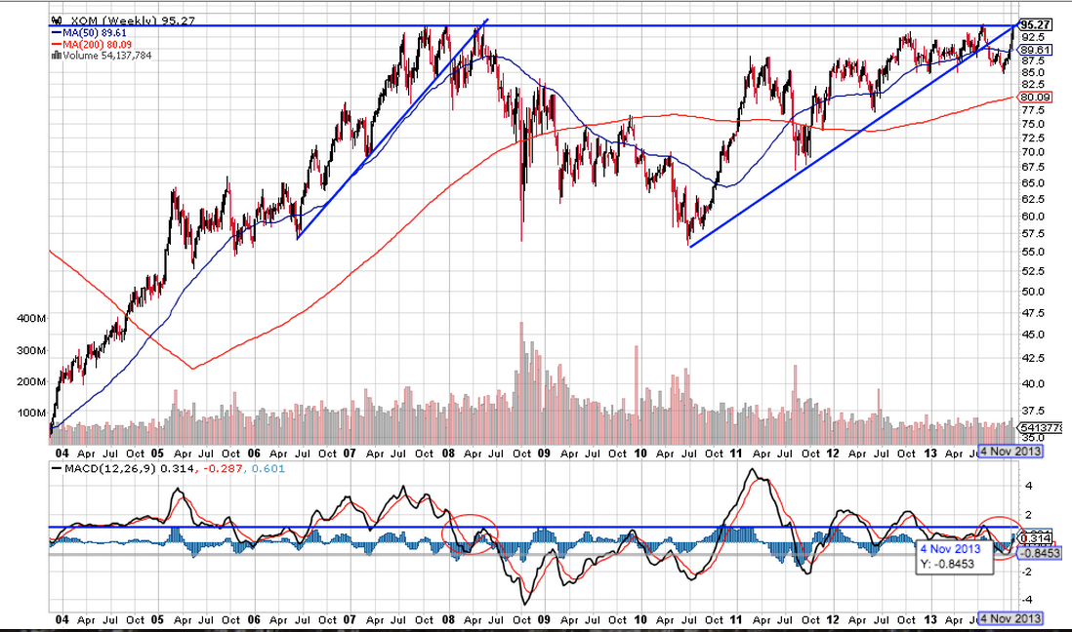Image resolution: width=1072 pixels, height=632 pixels.
Task: Click the candlestick icon beside XOM title
Action: point(58,21)
